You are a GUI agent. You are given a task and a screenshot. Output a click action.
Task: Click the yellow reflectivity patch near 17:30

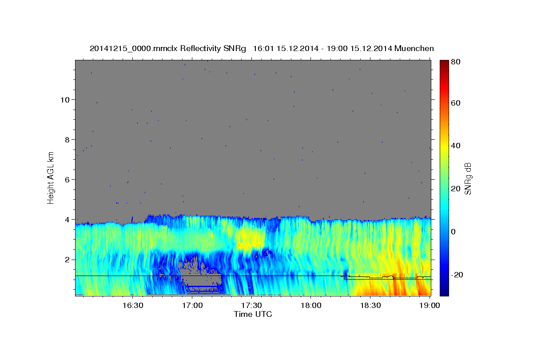tap(250, 237)
